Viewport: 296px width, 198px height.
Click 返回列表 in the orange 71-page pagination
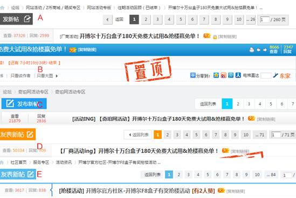coord(138,135)
